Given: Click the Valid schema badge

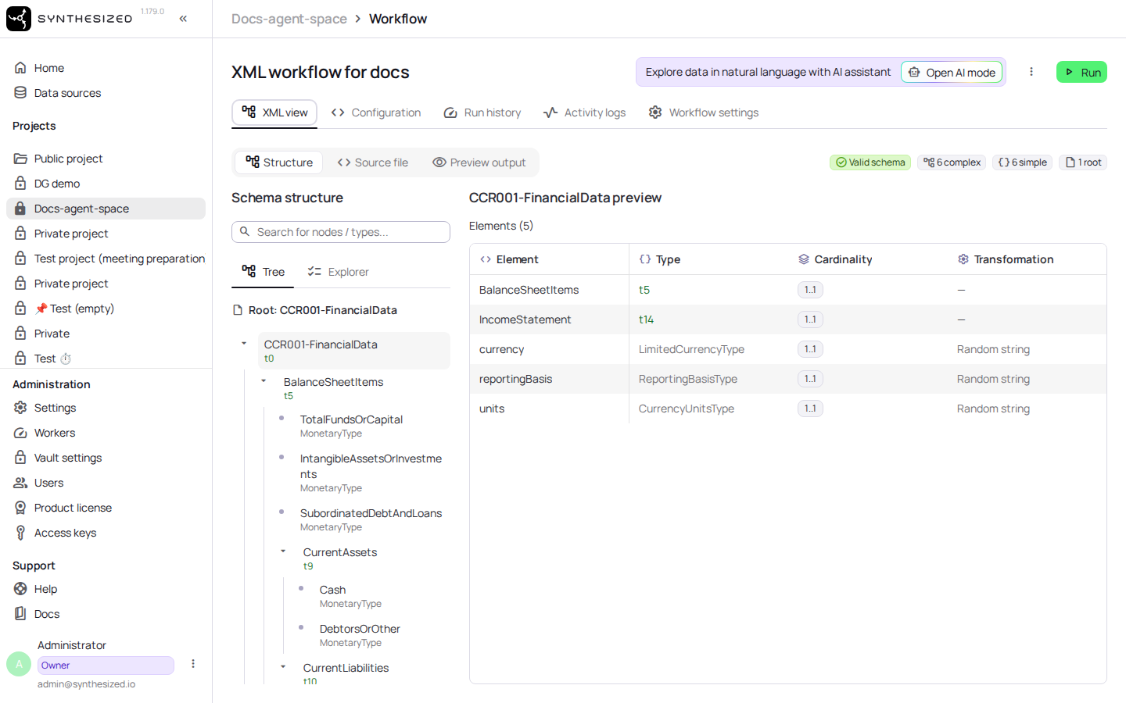Looking at the screenshot, I should click(870, 162).
